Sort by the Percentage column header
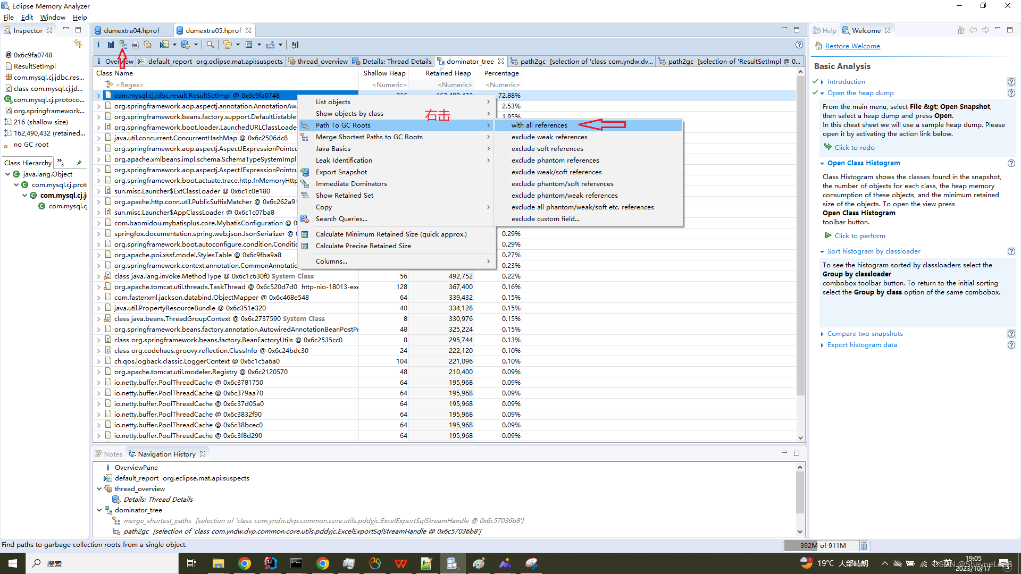This screenshot has width=1021, height=574. 501,73
